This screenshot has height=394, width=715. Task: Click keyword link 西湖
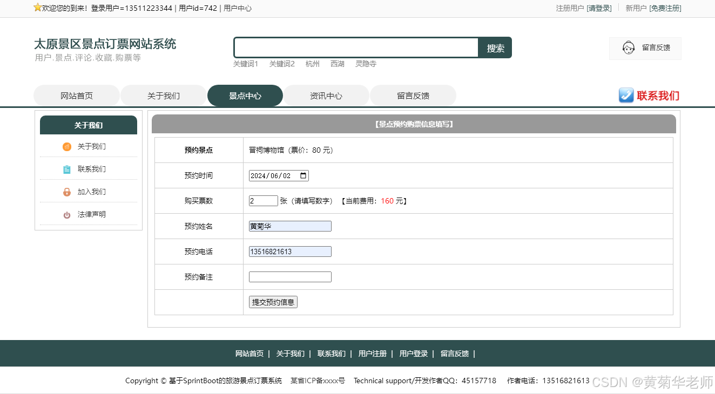click(338, 64)
